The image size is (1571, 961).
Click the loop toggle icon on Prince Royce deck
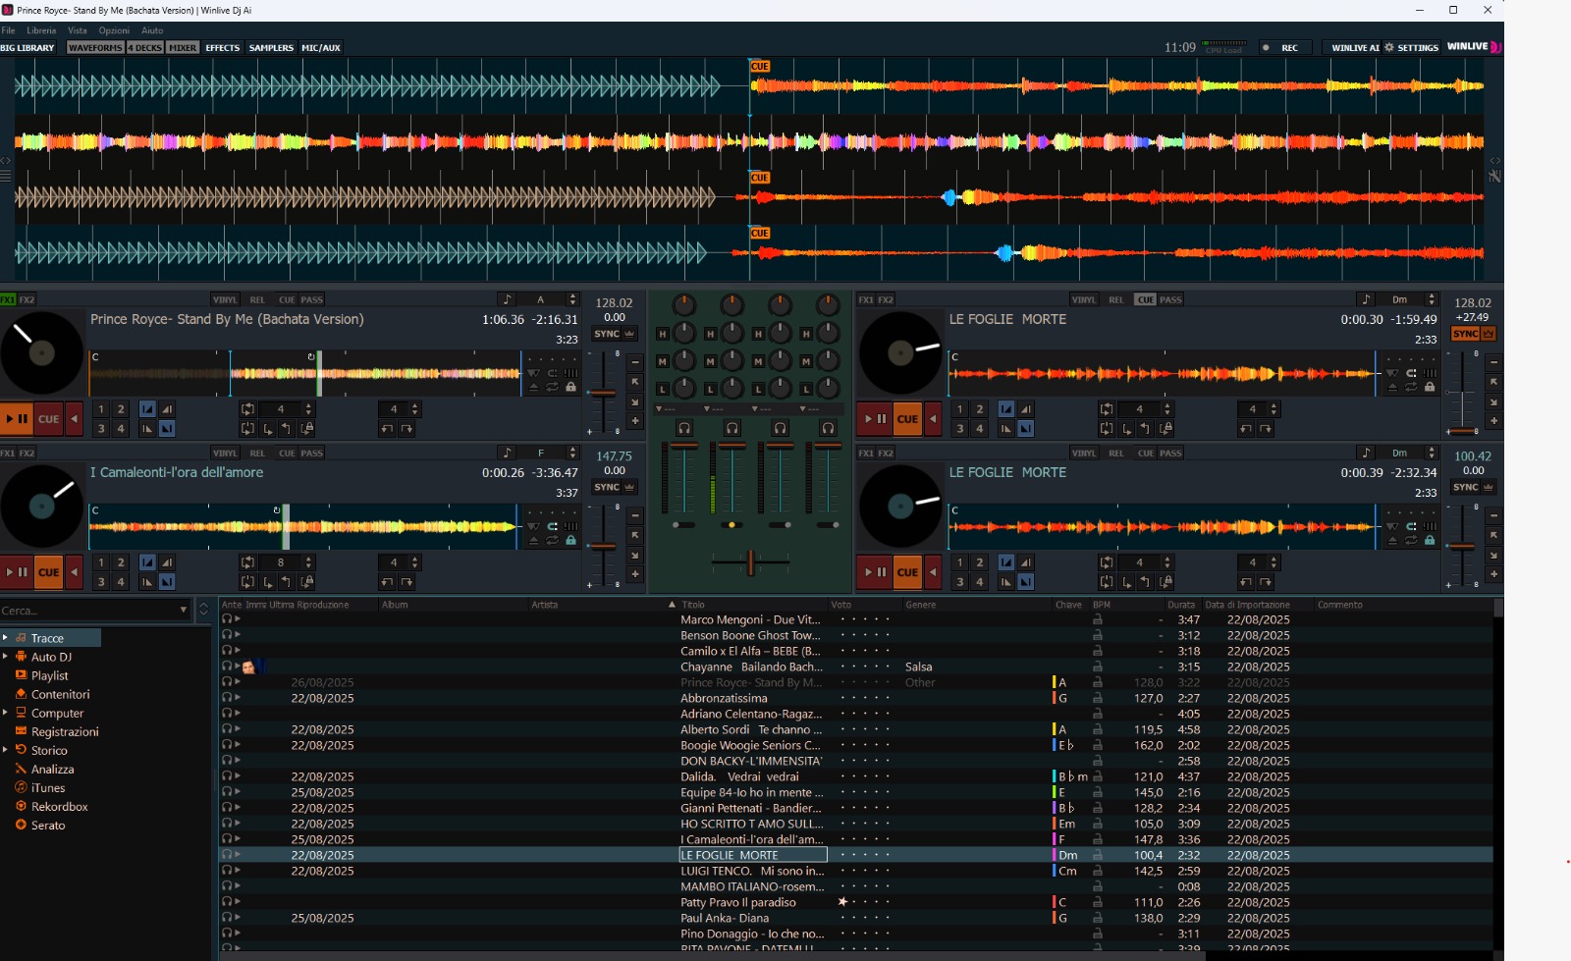click(x=247, y=409)
